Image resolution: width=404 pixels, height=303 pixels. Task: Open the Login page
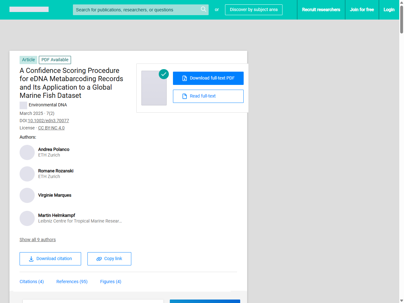click(389, 10)
